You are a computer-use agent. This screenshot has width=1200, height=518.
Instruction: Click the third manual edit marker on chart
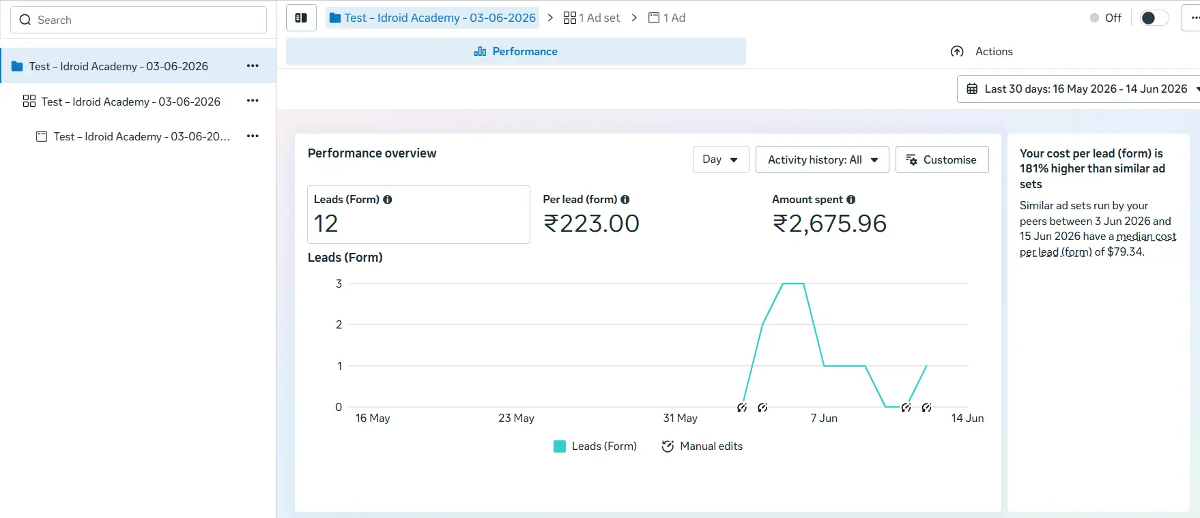pyautogui.click(x=906, y=408)
